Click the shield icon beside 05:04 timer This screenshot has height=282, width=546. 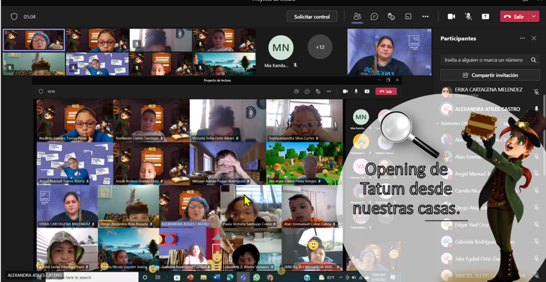pyautogui.click(x=14, y=16)
